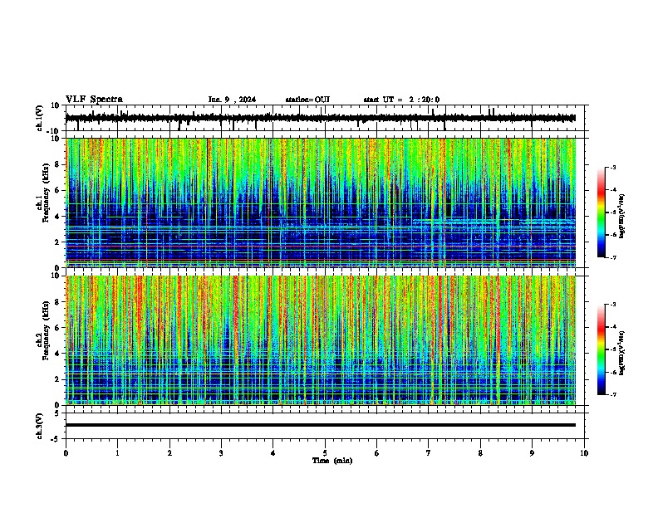Click the ch.3(V) axis label
Screen dimensions: 658x508
pos(40,426)
